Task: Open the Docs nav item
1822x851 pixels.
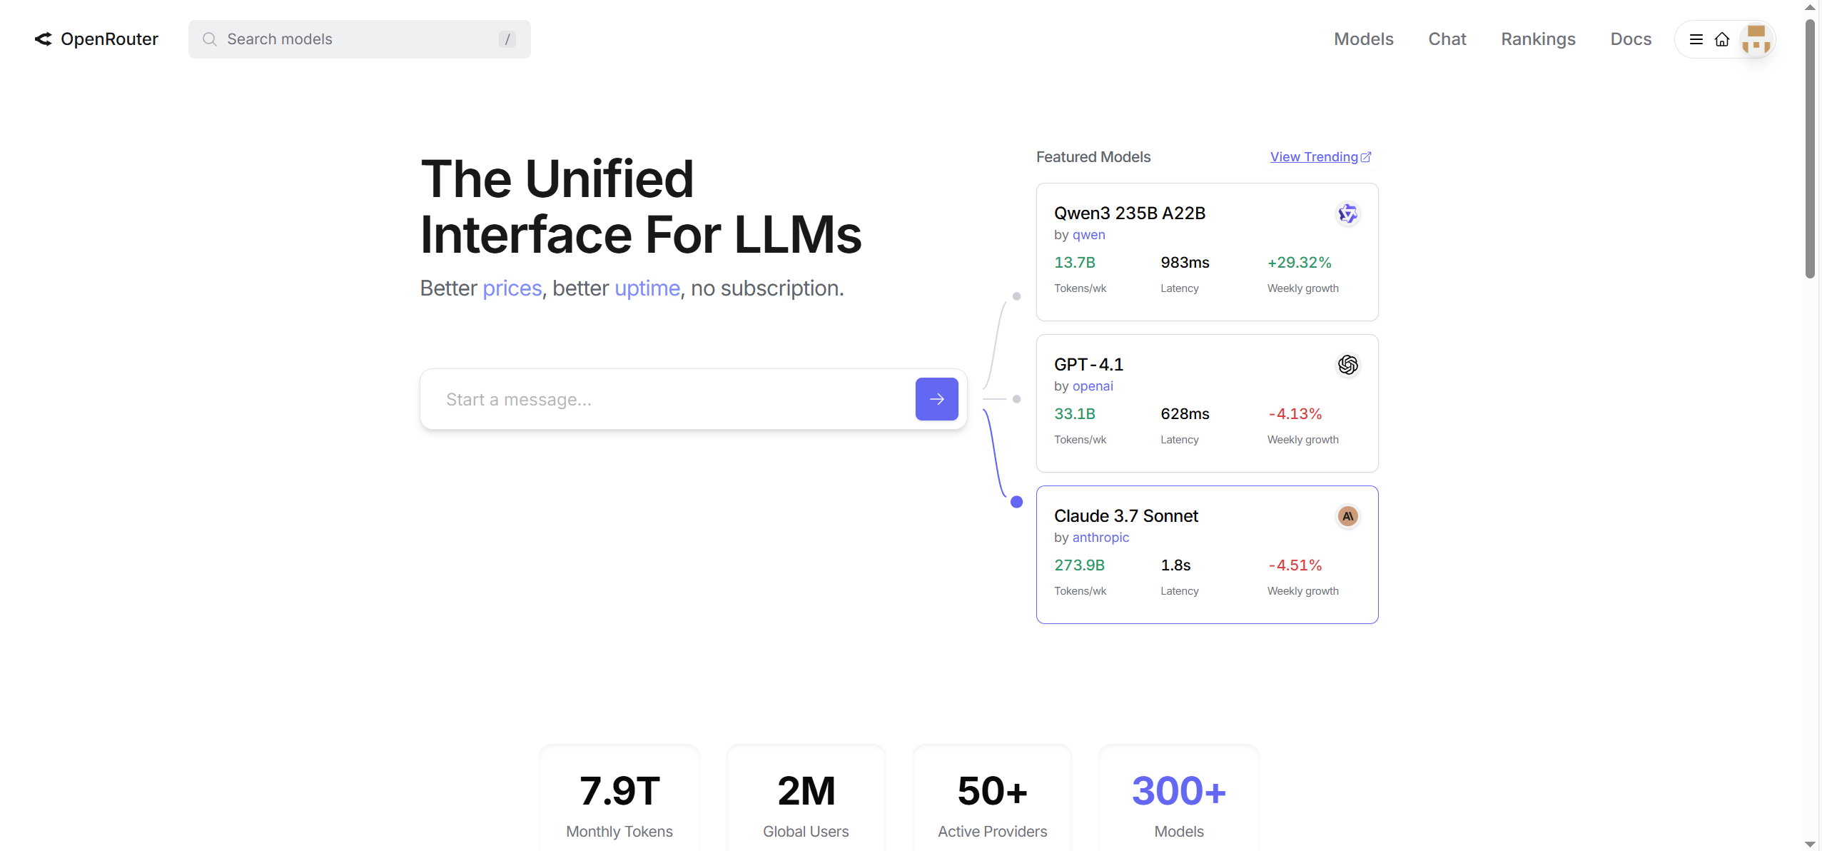Action: click(x=1630, y=39)
